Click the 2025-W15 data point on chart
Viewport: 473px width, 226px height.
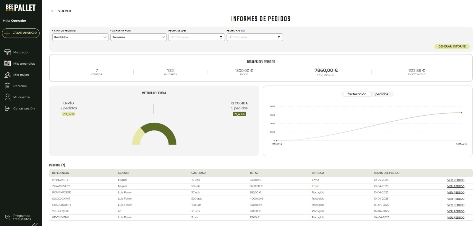coord(461,113)
